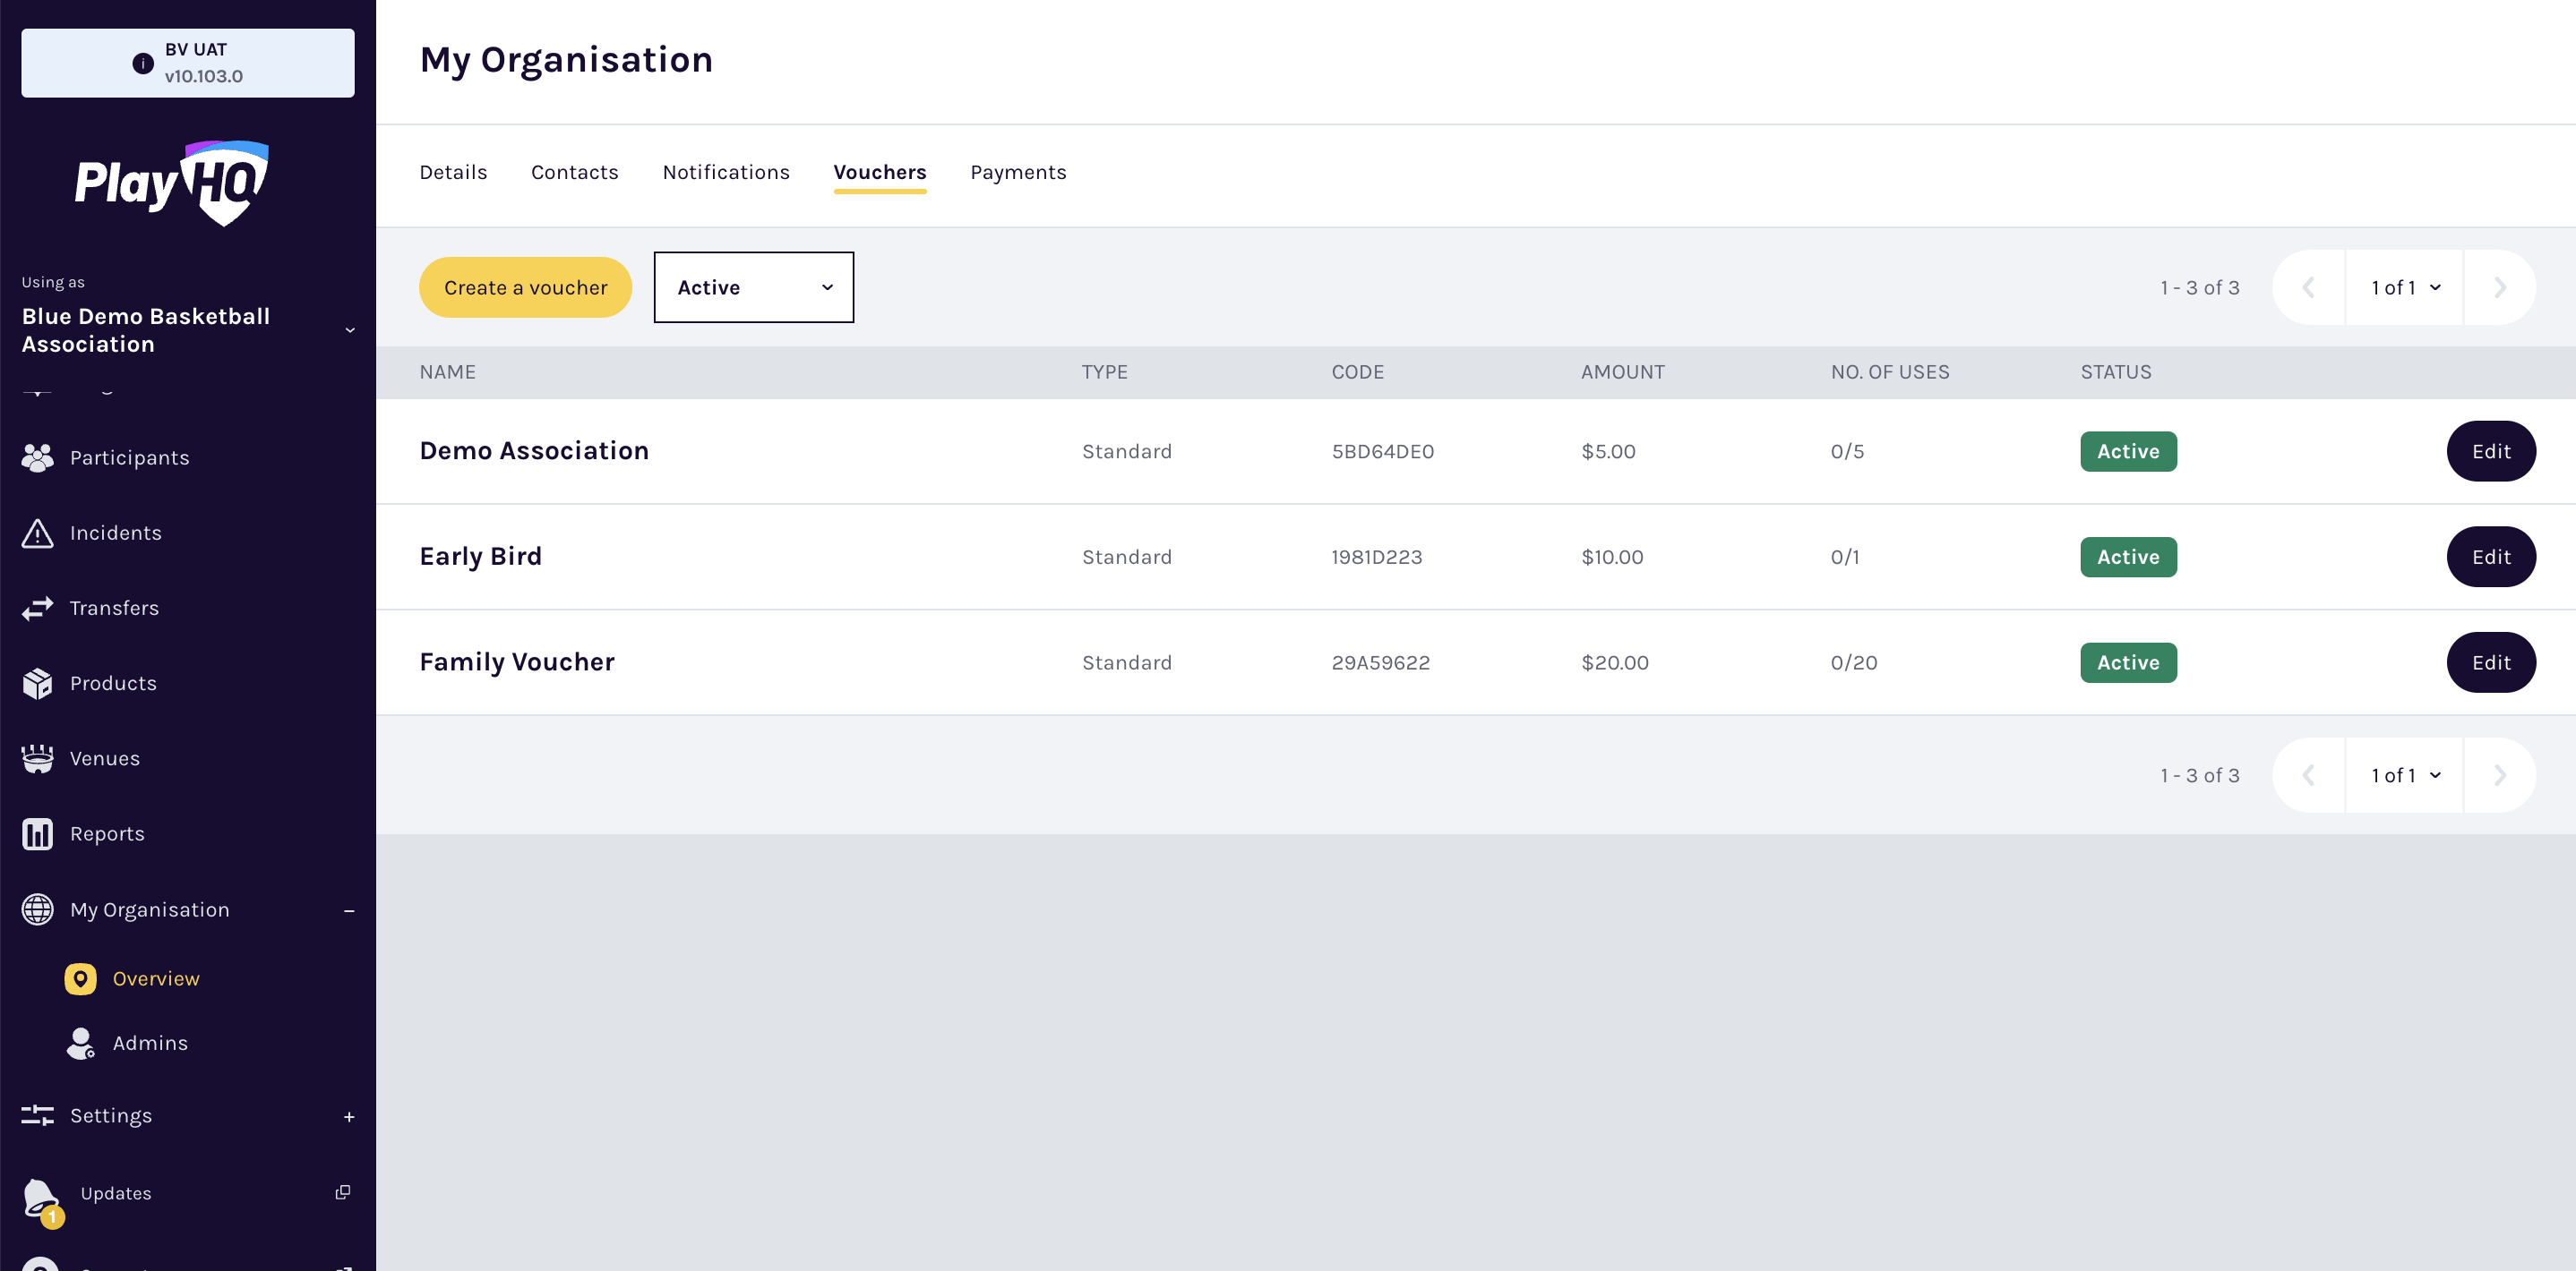The height and width of the screenshot is (1271, 2576).
Task: Go to previous page in top pagination
Action: point(2308,288)
